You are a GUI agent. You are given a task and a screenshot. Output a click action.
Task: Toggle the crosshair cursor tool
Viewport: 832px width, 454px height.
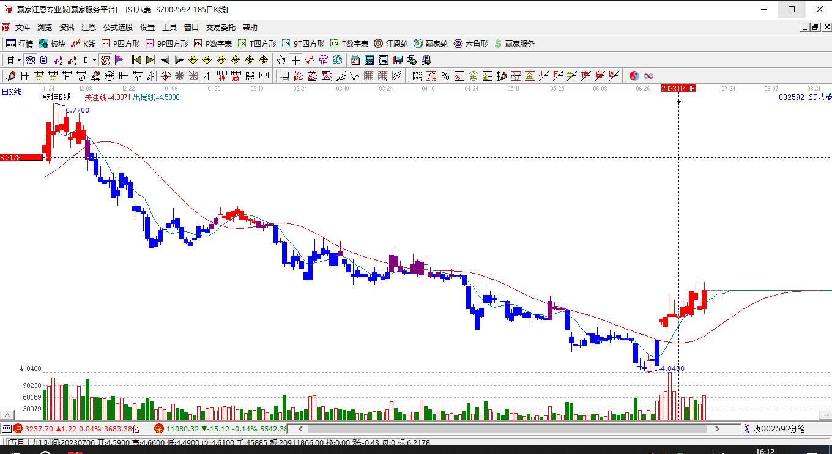pyautogui.click(x=296, y=60)
